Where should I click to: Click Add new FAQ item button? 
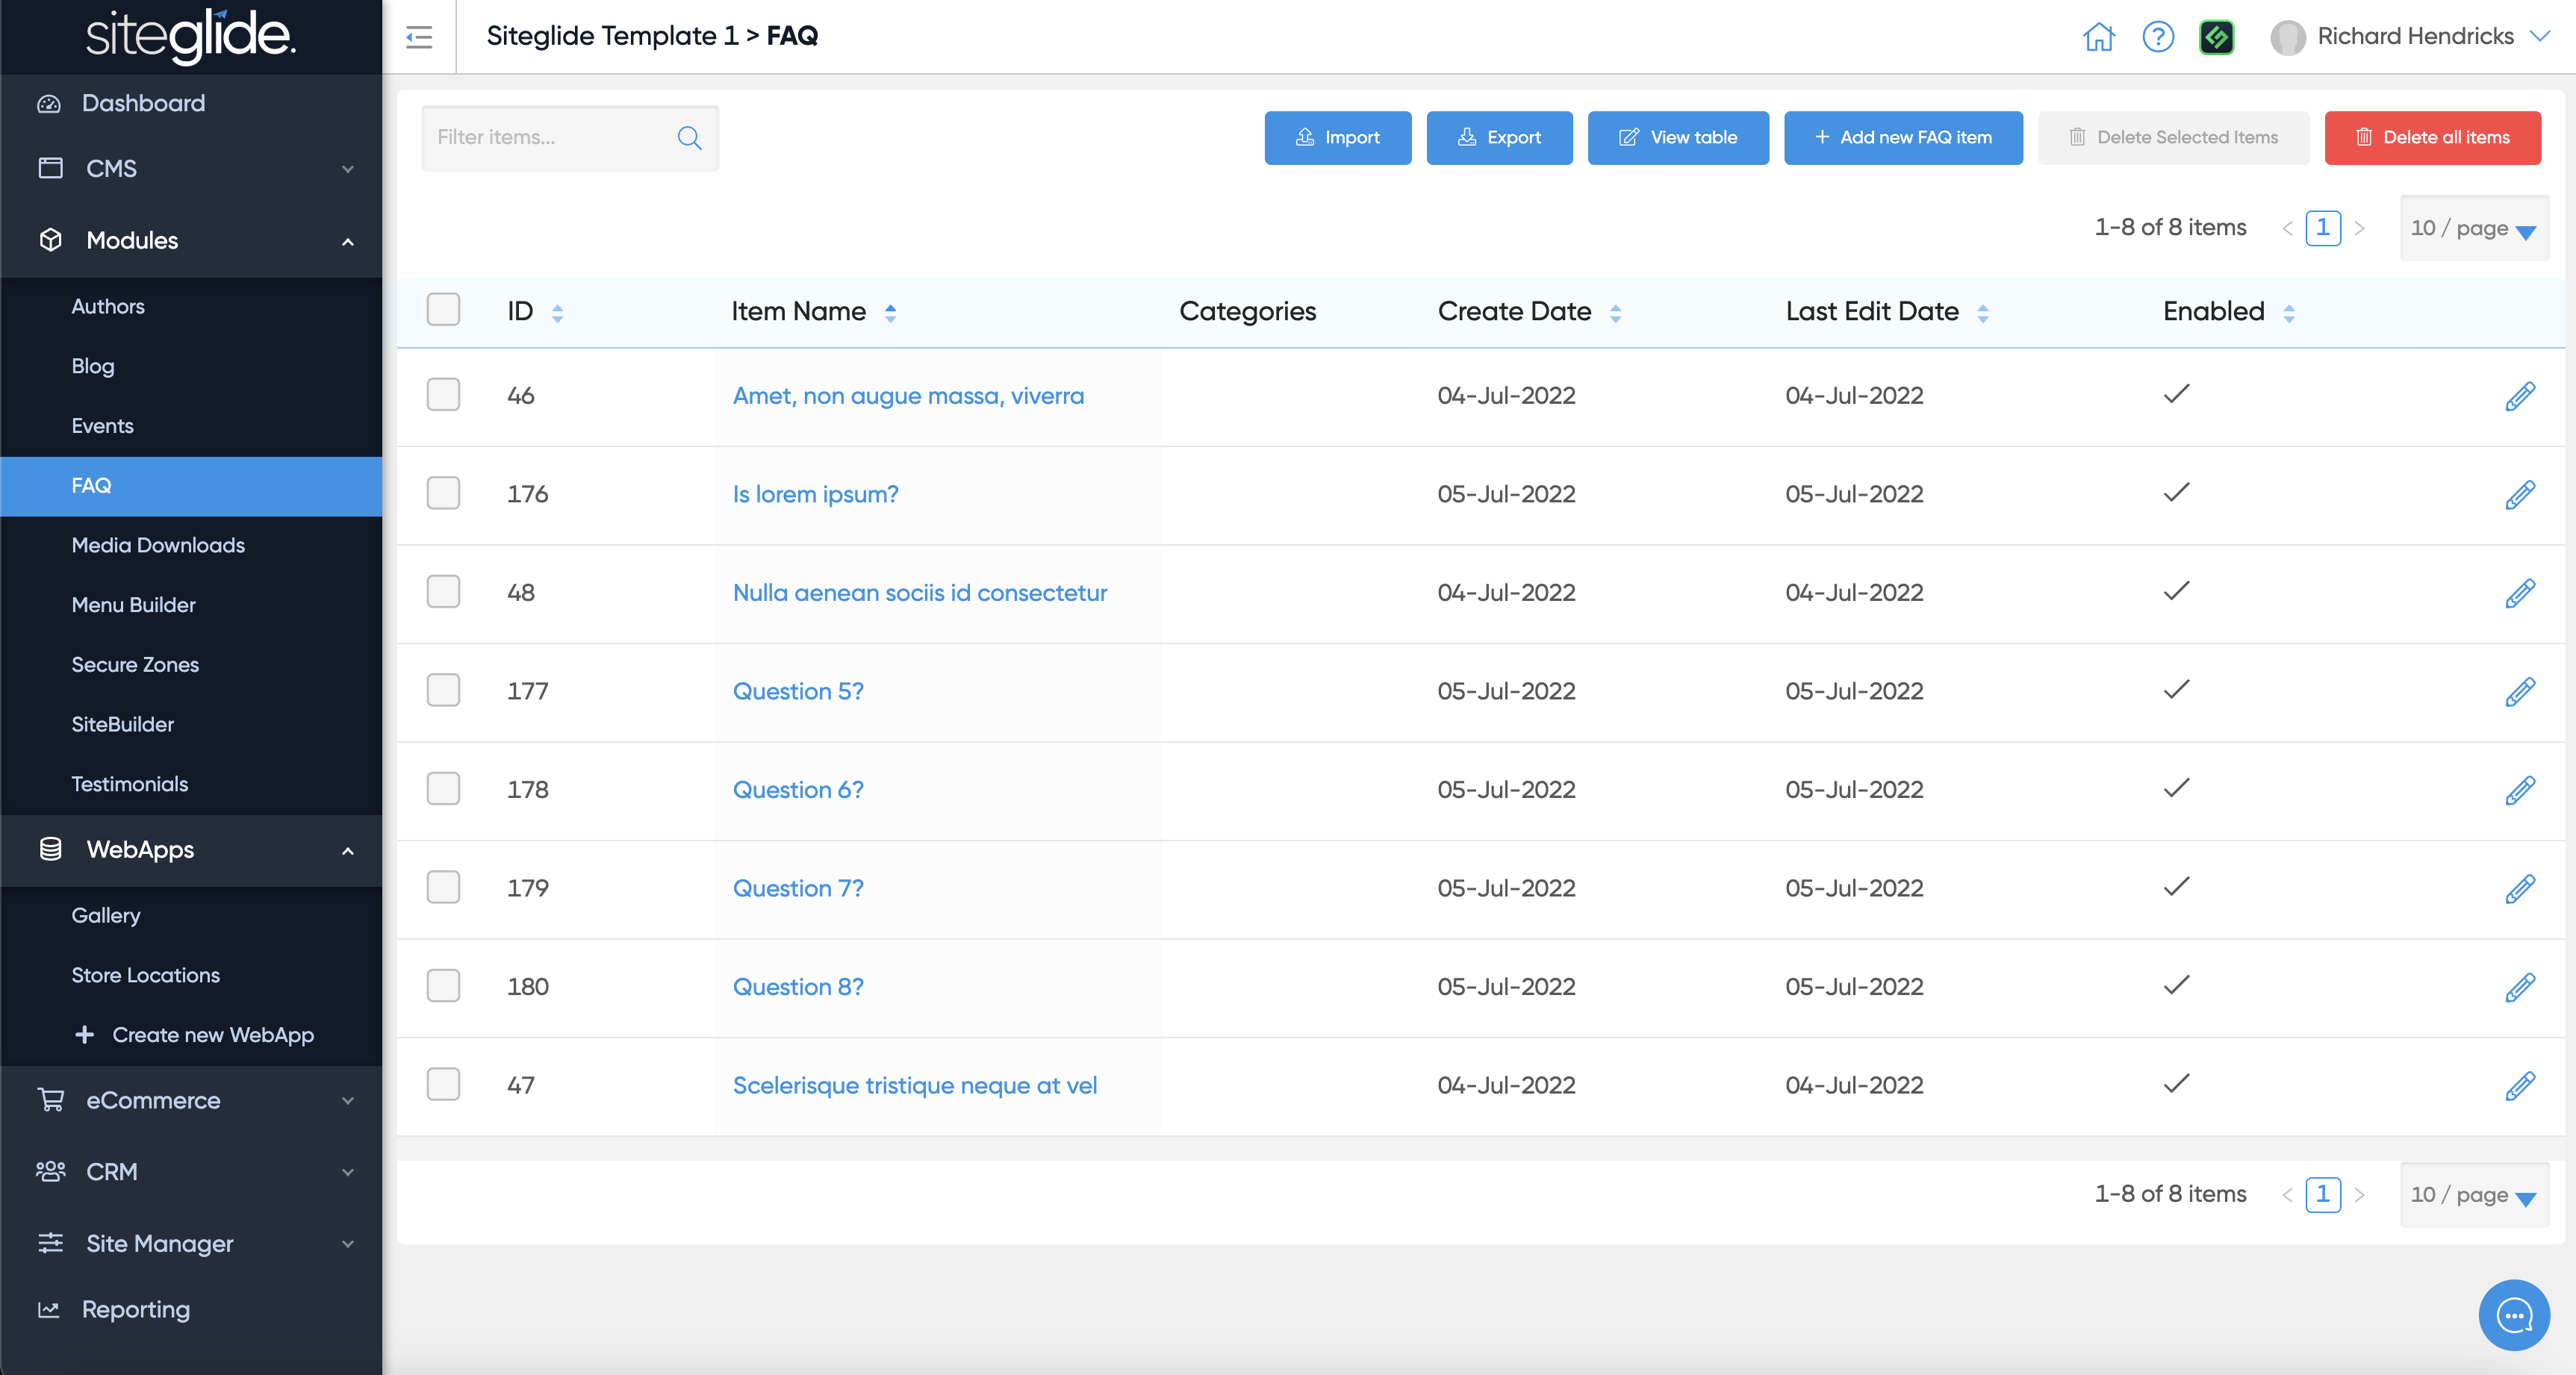coord(1902,138)
